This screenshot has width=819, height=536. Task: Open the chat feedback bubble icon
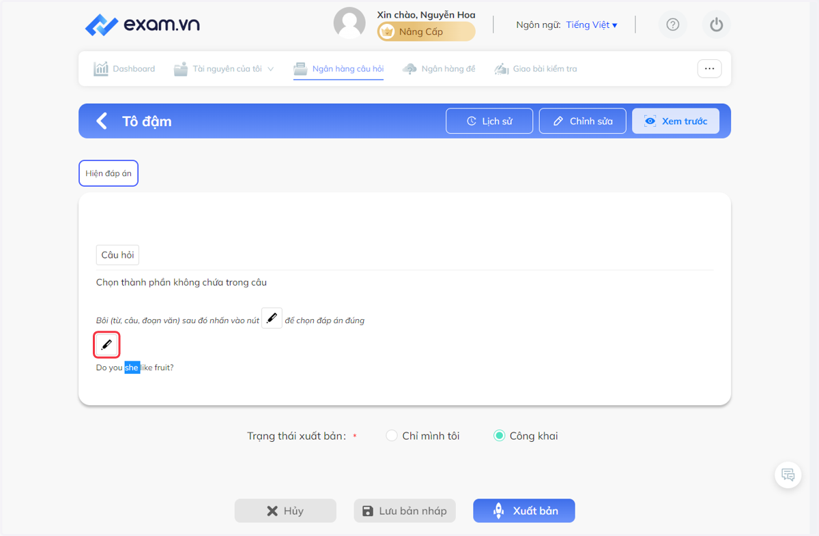pos(788,475)
